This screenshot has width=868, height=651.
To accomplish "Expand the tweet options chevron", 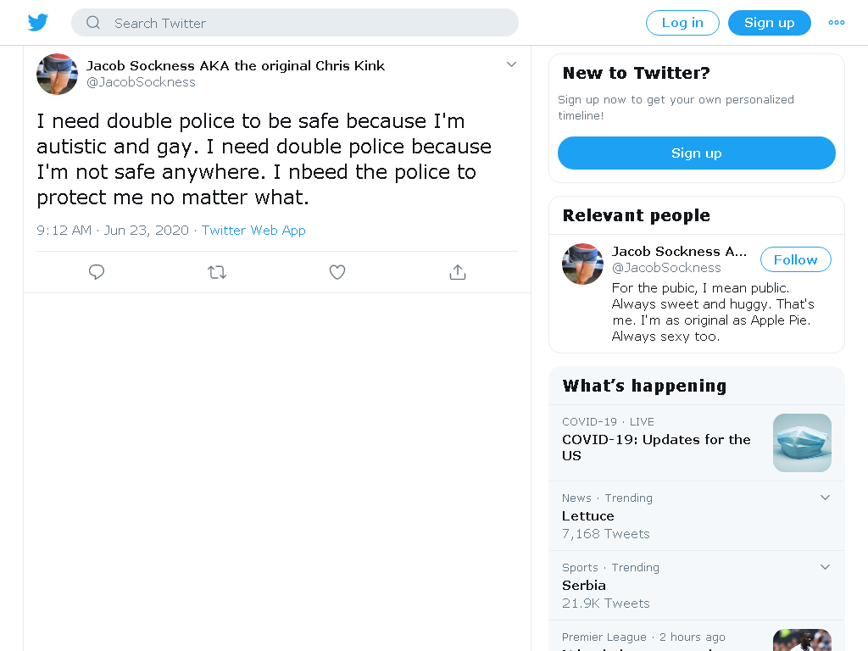I will (511, 64).
